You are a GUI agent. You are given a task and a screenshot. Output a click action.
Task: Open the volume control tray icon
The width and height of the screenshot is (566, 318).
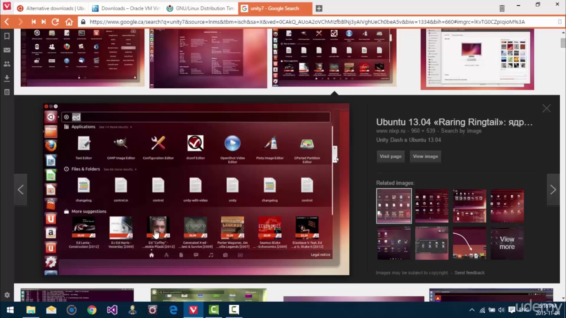pyautogui.click(x=501, y=310)
